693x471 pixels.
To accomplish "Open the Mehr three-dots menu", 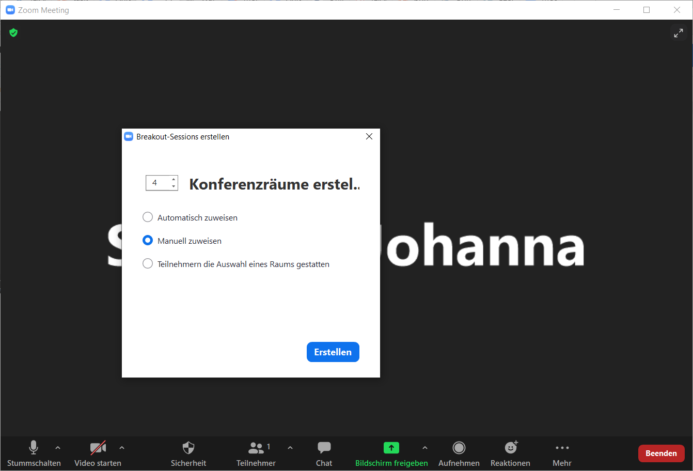I will (562, 448).
